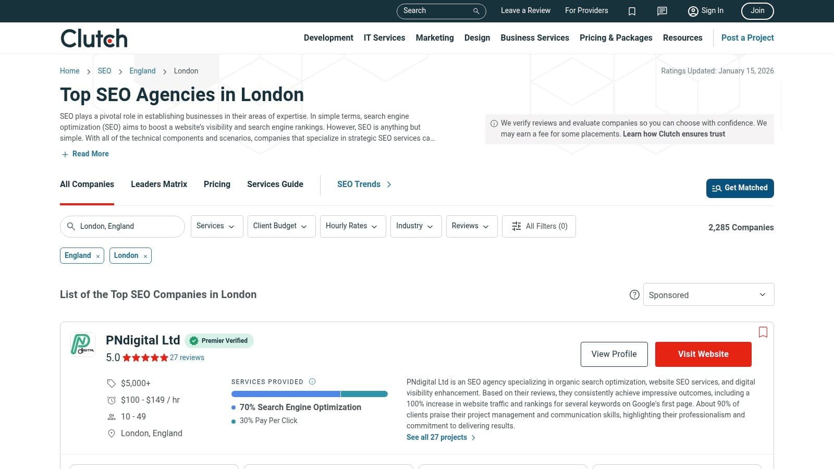The image size is (834, 469).
Task: Click the Sign In account icon
Action: tap(693, 11)
